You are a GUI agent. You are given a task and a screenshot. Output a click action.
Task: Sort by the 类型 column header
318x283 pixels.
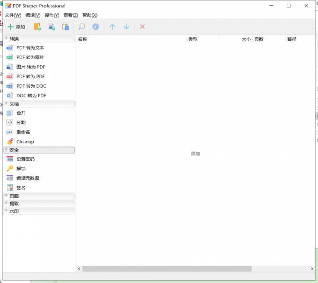tap(203, 39)
